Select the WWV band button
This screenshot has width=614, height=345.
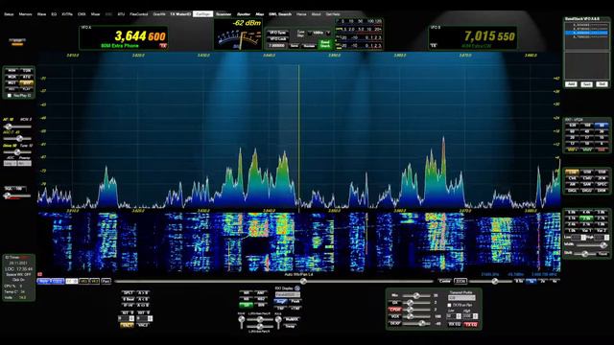[587, 149]
